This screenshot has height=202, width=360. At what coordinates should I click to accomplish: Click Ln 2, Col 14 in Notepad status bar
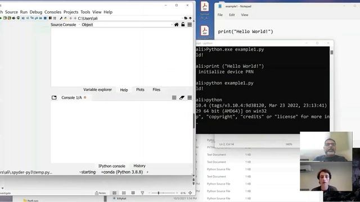[226, 144]
